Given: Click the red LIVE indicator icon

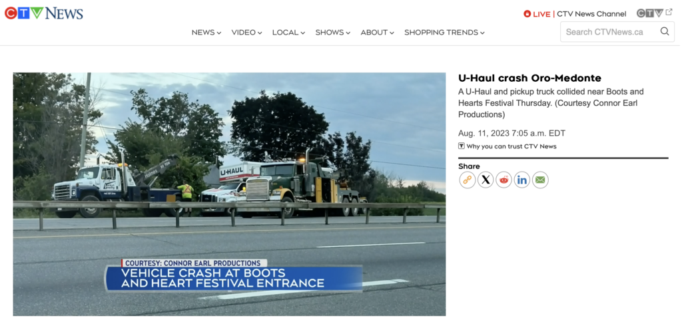Looking at the screenshot, I should click(527, 14).
